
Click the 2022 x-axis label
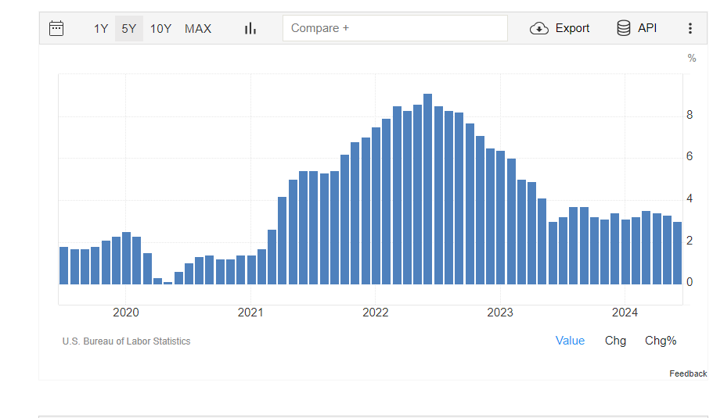pyautogui.click(x=375, y=313)
